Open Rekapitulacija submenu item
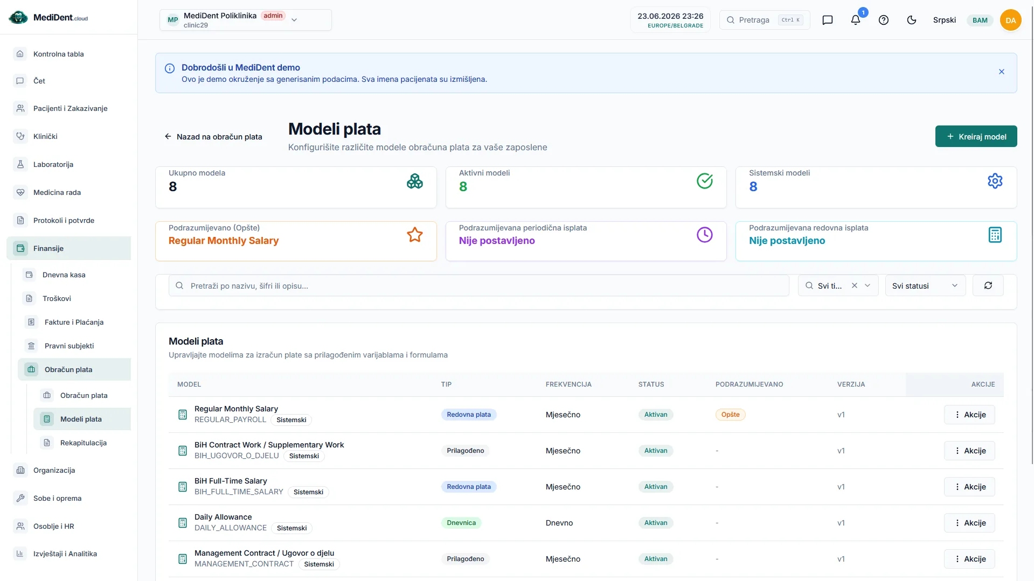 (x=82, y=443)
